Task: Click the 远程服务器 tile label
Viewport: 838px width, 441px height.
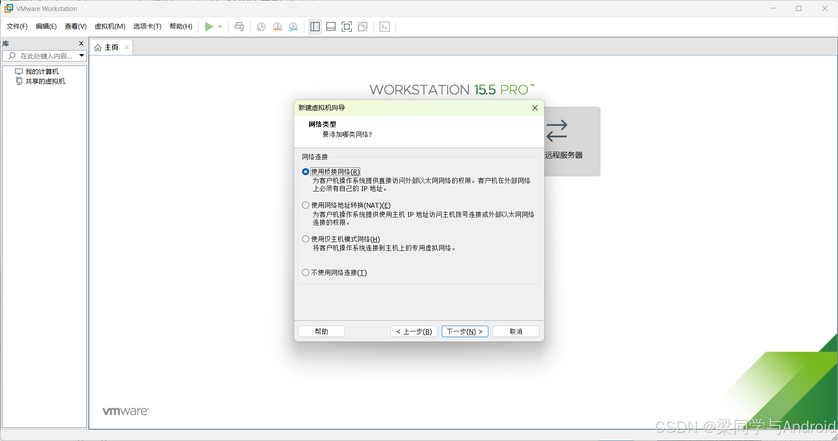Action: [564, 155]
